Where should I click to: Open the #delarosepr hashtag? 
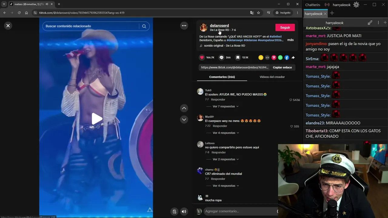(x=235, y=40)
